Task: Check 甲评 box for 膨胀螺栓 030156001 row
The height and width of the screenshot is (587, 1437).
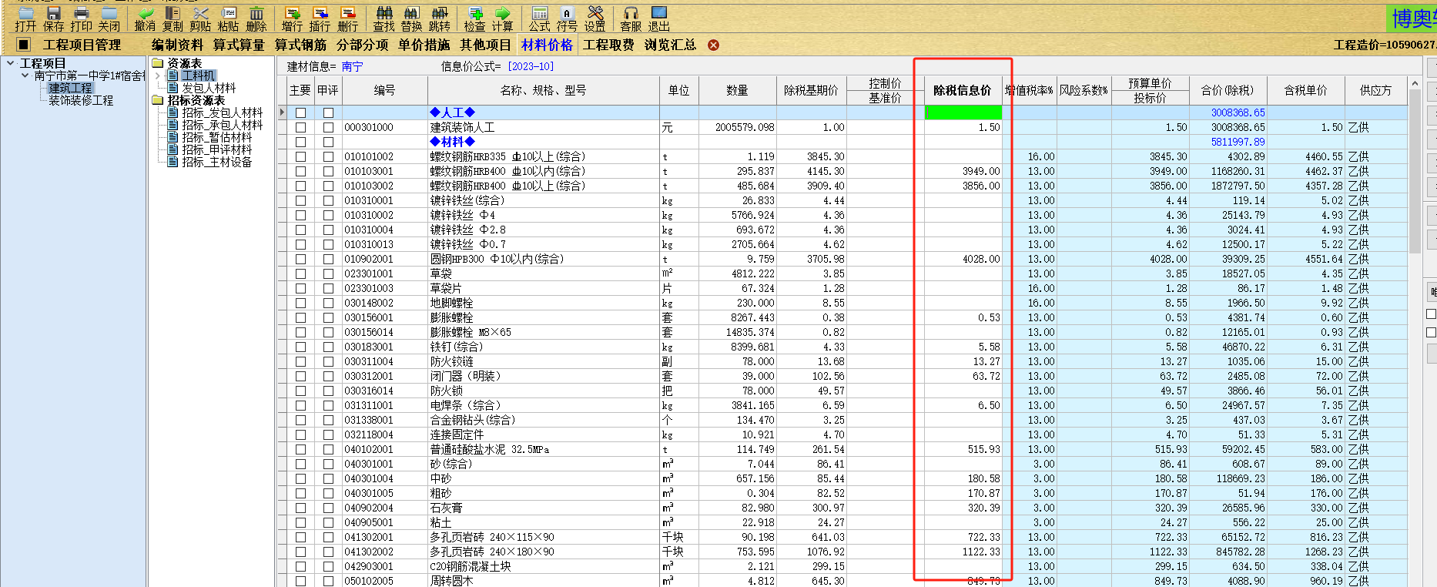Action: [x=328, y=317]
